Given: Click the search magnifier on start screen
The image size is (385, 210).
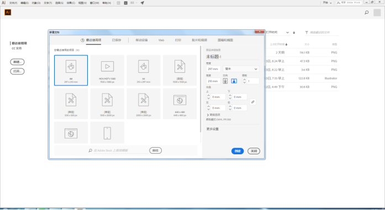Looking at the screenshot, I should tap(367, 12).
